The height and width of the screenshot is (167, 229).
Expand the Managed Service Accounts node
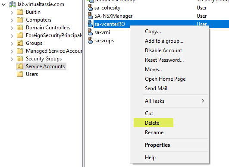tap(12, 51)
